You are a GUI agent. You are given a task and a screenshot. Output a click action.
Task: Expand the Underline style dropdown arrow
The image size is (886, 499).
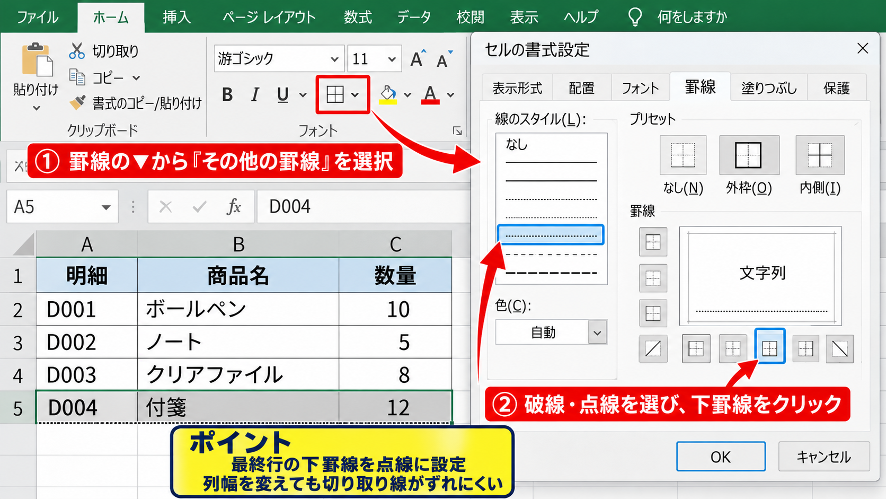303,95
